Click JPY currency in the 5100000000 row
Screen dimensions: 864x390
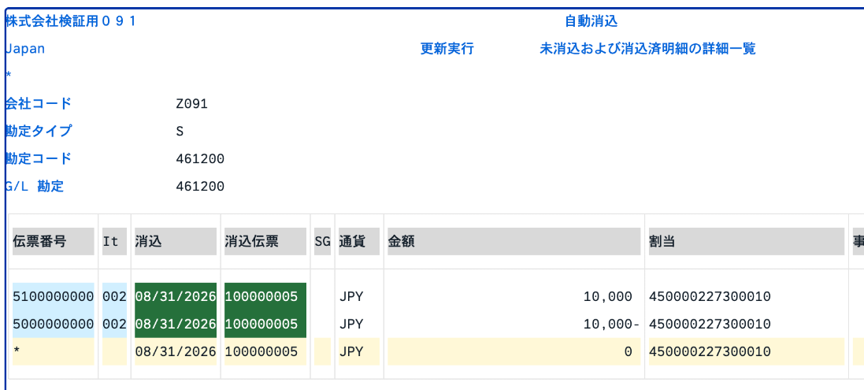(351, 297)
